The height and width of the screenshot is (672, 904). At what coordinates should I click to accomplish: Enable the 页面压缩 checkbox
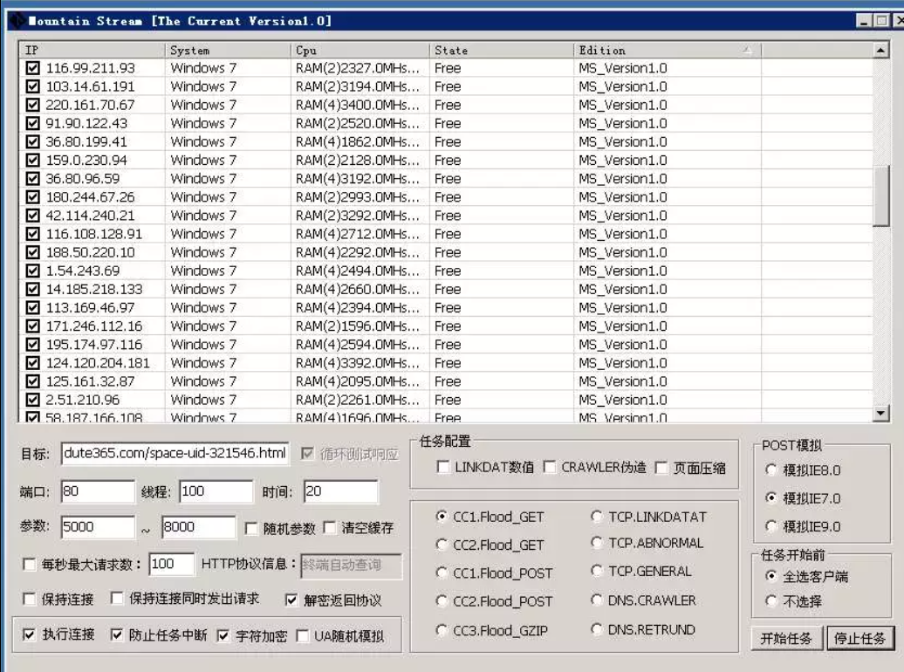[661, 467]
